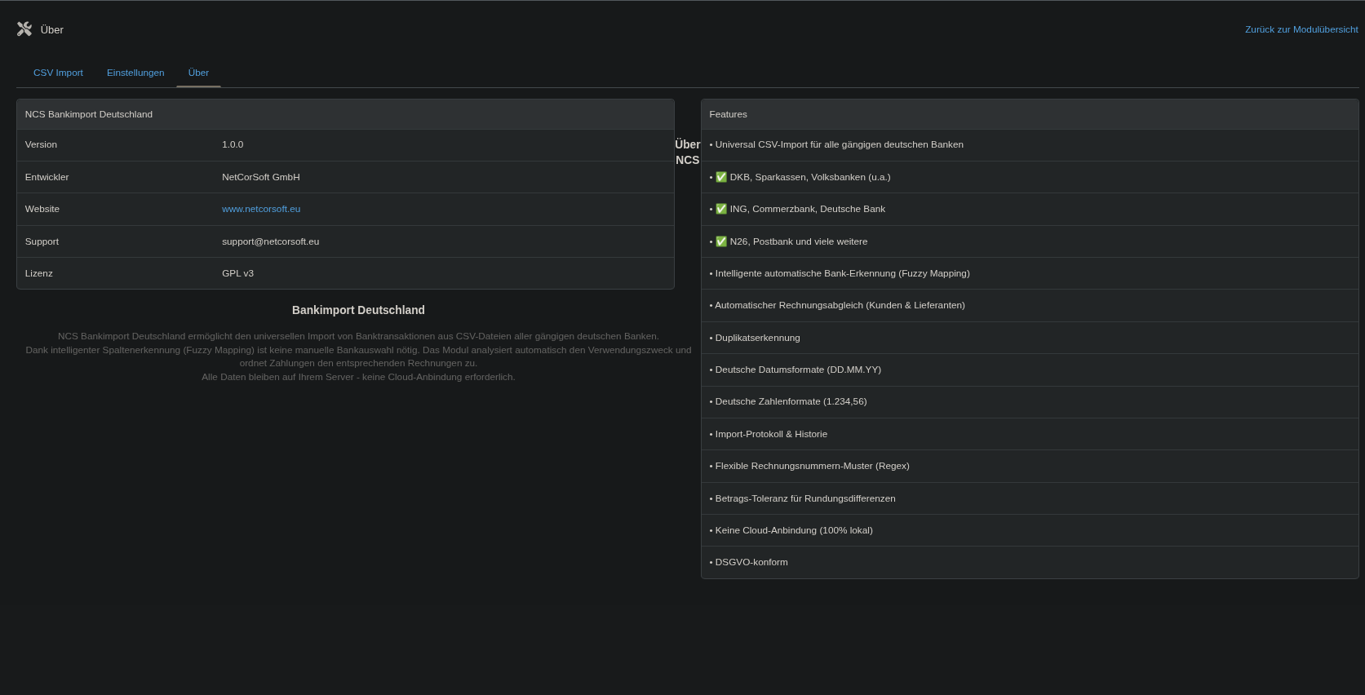This screenshot has height=695, width=1365.
Task: Select the Über tab
Action: pyautogui.click(x=198, y=73)
